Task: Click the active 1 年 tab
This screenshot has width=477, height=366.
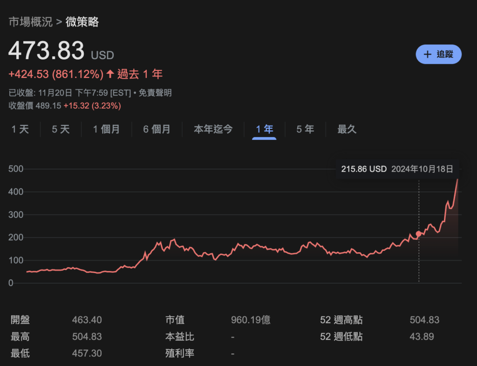Action: pos(264,129)
